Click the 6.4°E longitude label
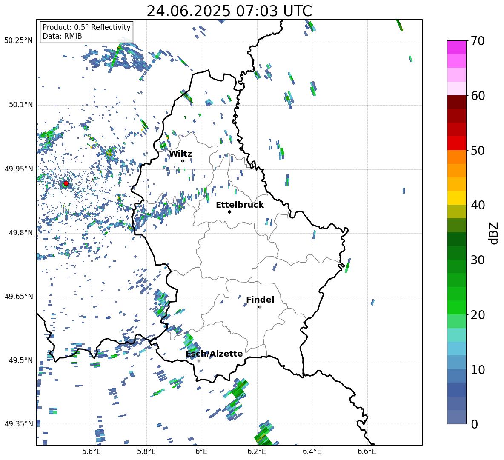The height and width of the screenshot is (460, 504). tap(312, 451)
